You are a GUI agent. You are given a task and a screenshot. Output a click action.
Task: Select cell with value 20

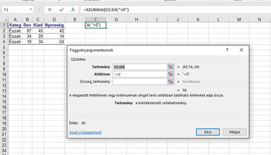(x=38, y=36)
